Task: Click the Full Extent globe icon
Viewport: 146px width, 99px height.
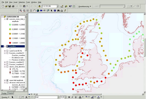Action: point(38,11)
